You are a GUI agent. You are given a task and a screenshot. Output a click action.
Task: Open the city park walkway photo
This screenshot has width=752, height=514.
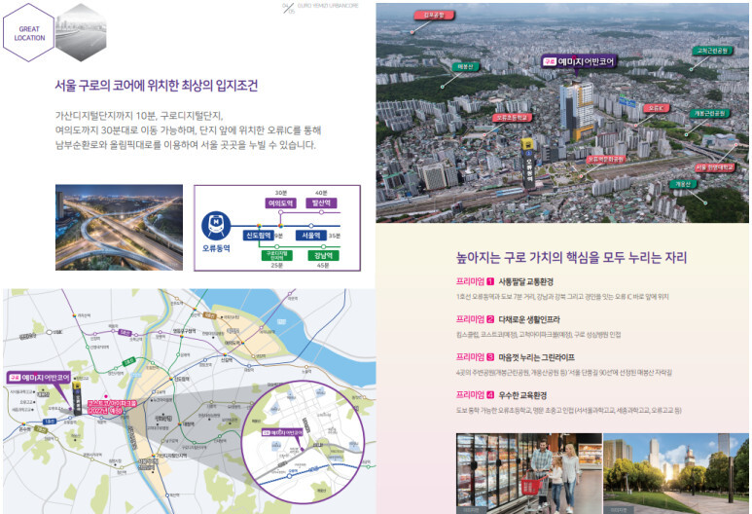click(x=676, y=474)
